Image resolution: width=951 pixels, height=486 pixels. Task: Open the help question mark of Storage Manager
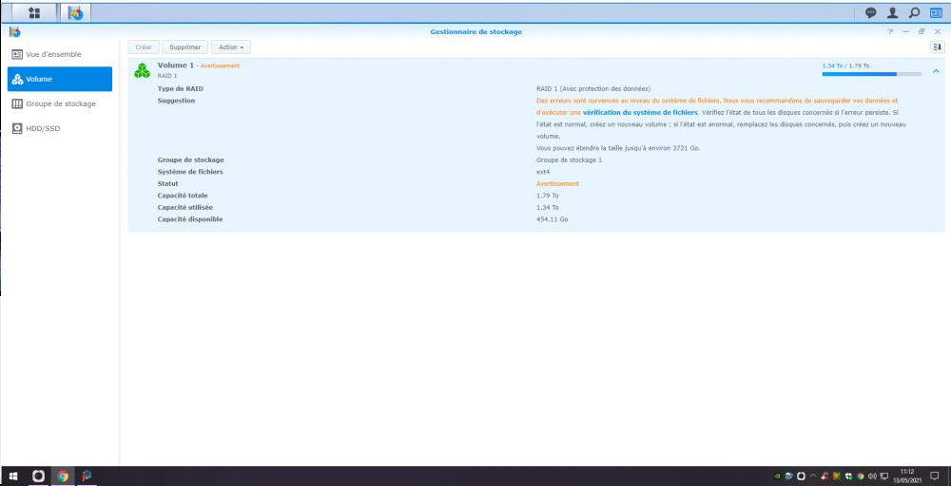(x=890, y=31)
